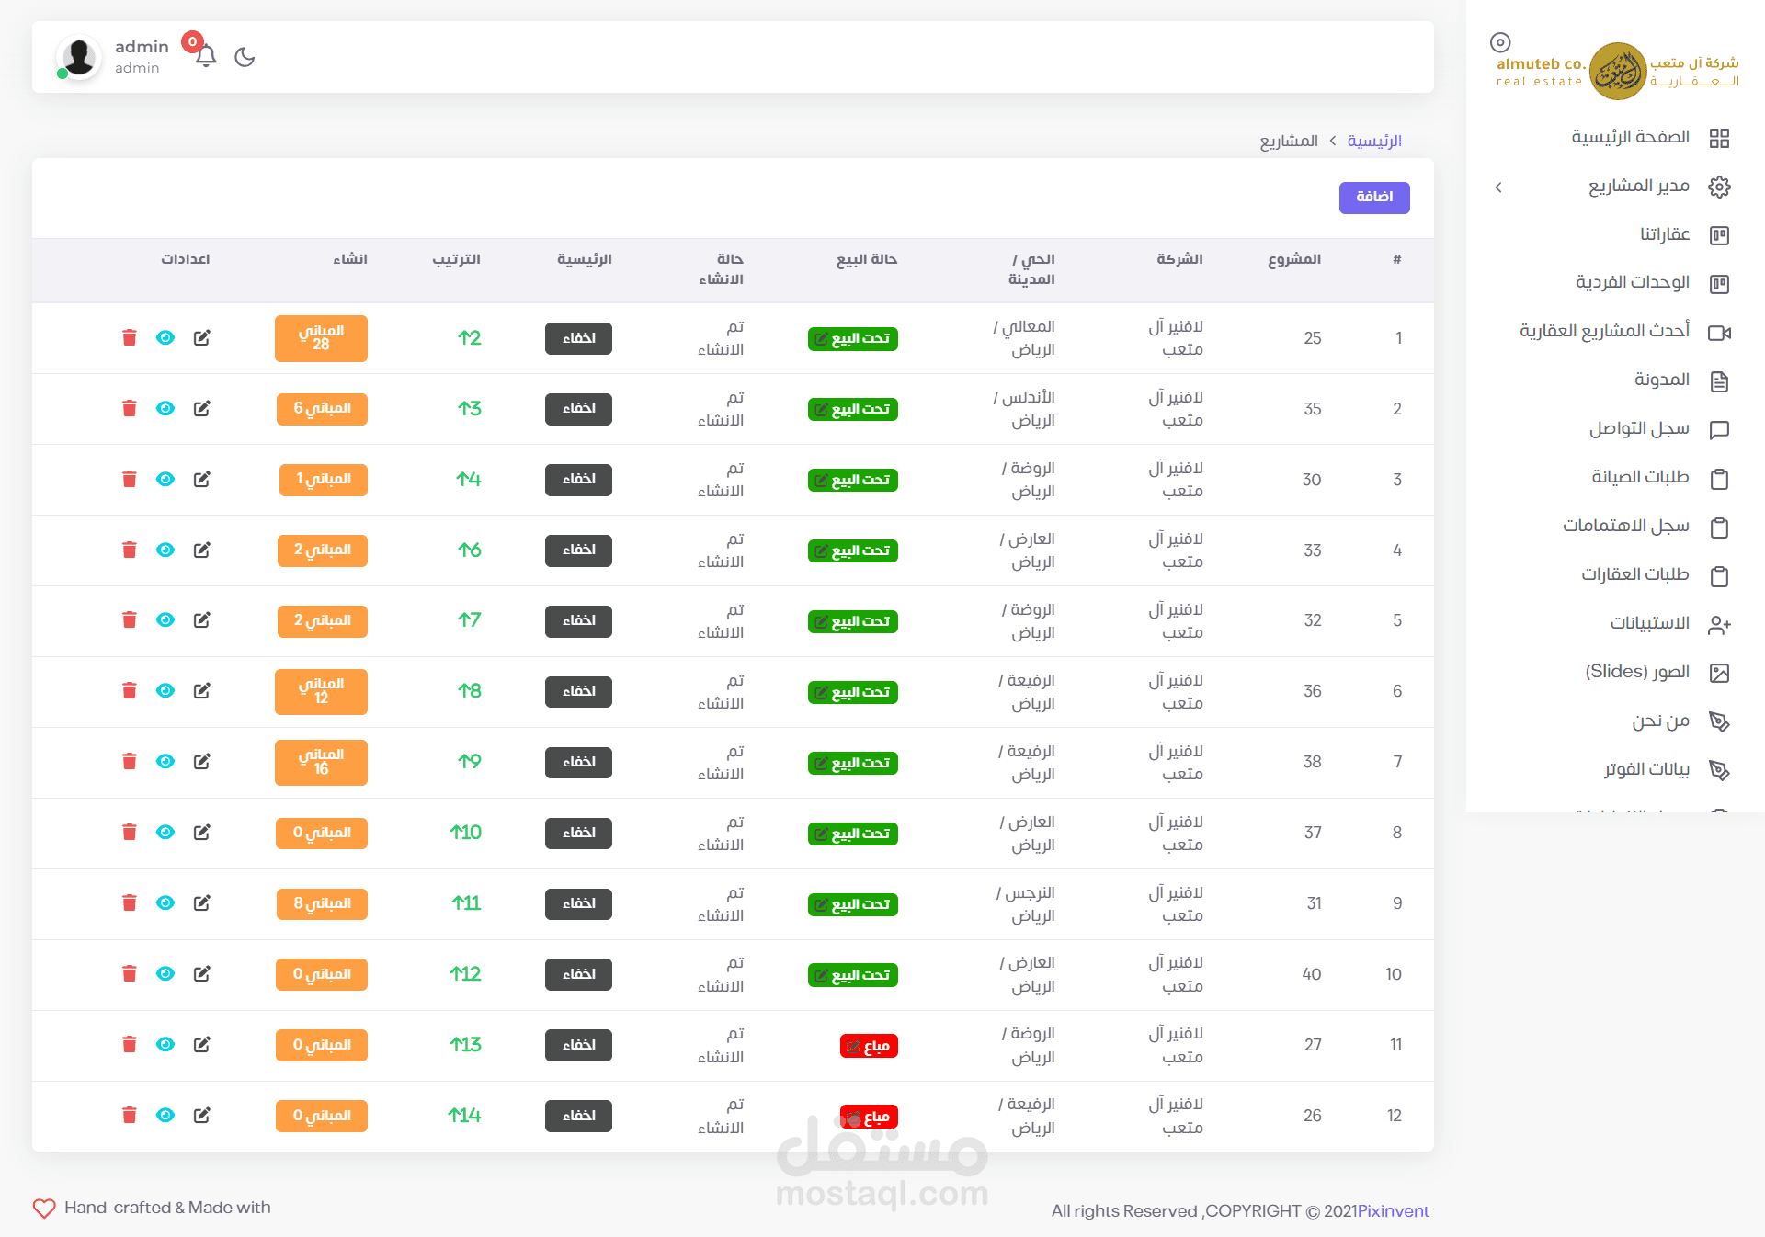Click the video camera icon for أحدث المشاريع

pos(1719,333)
